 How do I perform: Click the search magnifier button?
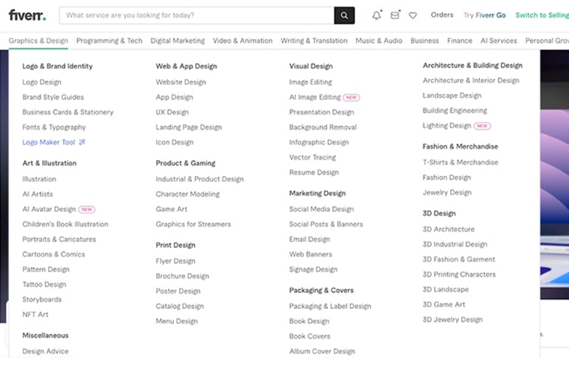click(x=344, y=15)
